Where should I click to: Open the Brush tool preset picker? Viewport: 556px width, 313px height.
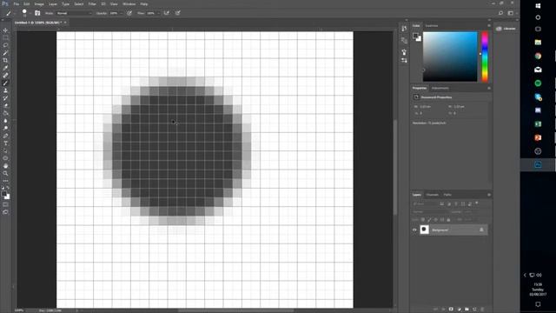point(10,13)
